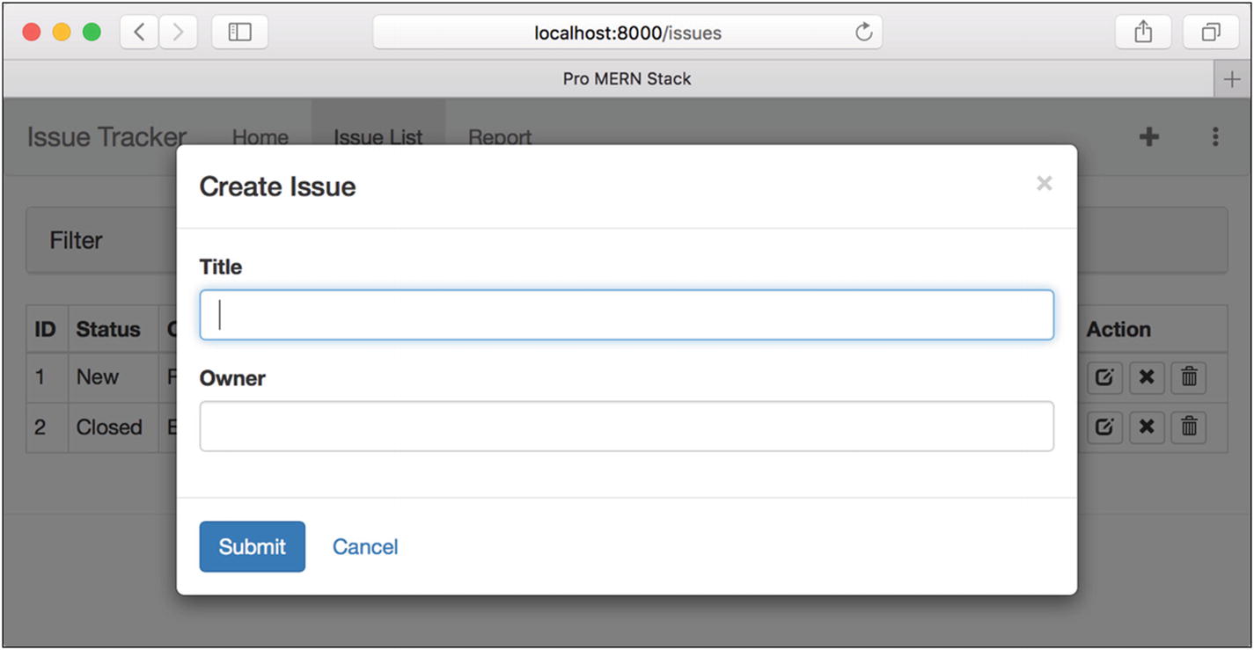This screenshot has height=650, width=1254.
Task: Click the plus icon to create issue
Action: click(x=1148, y=136)
